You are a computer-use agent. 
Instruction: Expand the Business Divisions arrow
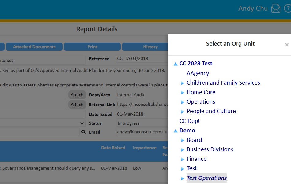click(183, 150)
